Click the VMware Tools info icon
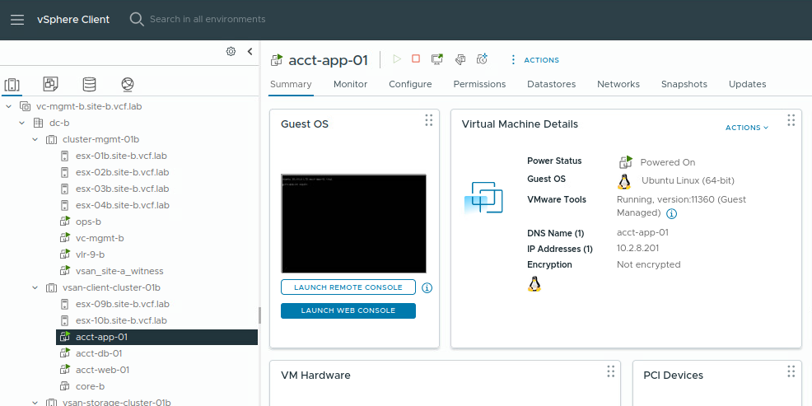812x406 pixels. click(x=671, y=213)
